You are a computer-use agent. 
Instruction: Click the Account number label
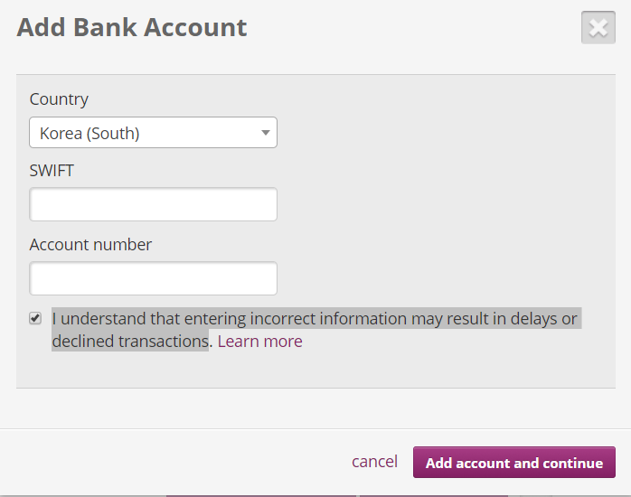pos(90,245)
